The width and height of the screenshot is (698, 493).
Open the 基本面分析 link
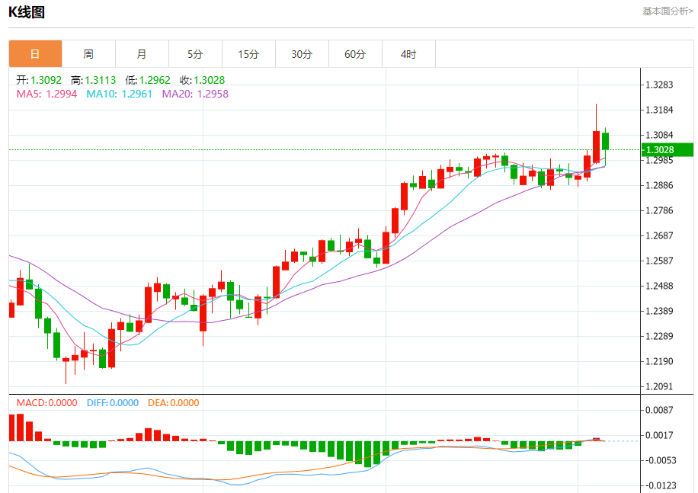pyautogui.click(x=668, y=11)
